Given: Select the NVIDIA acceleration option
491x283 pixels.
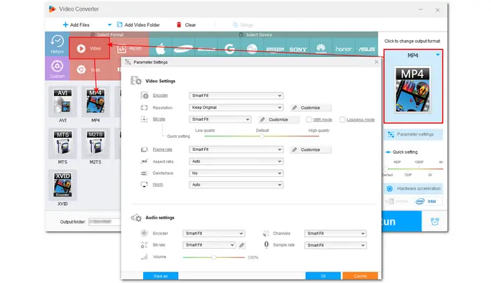Looking at the screenshot, I should [398, 202].
